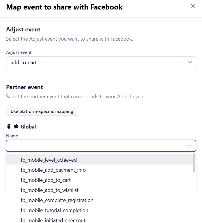Collapse the Name dropdown using its chevron
The width and height of the screenshot is (202, 223).
click(x=190, y=146)
